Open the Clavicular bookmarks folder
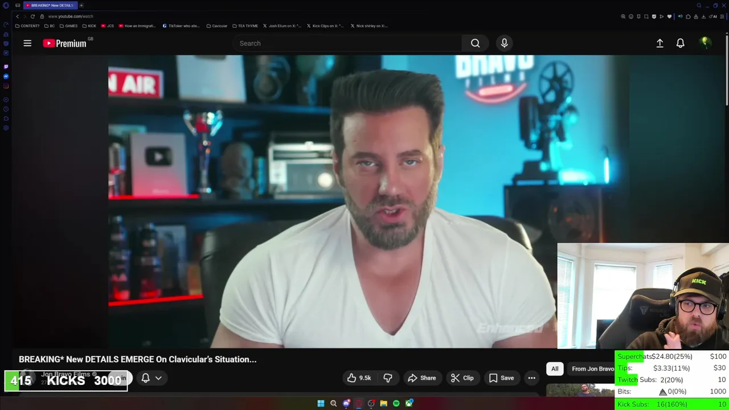The width and height of the screenshot is (729, 410). (x=216, y=26)
